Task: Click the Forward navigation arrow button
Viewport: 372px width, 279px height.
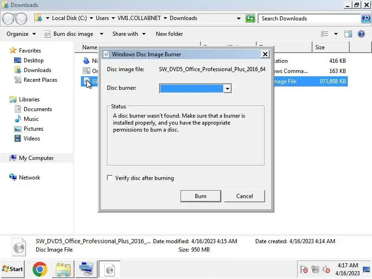Action: coord(21,19)
